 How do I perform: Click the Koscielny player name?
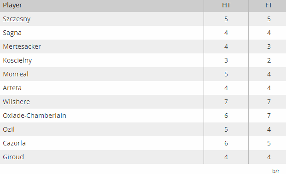pos(18,61)
